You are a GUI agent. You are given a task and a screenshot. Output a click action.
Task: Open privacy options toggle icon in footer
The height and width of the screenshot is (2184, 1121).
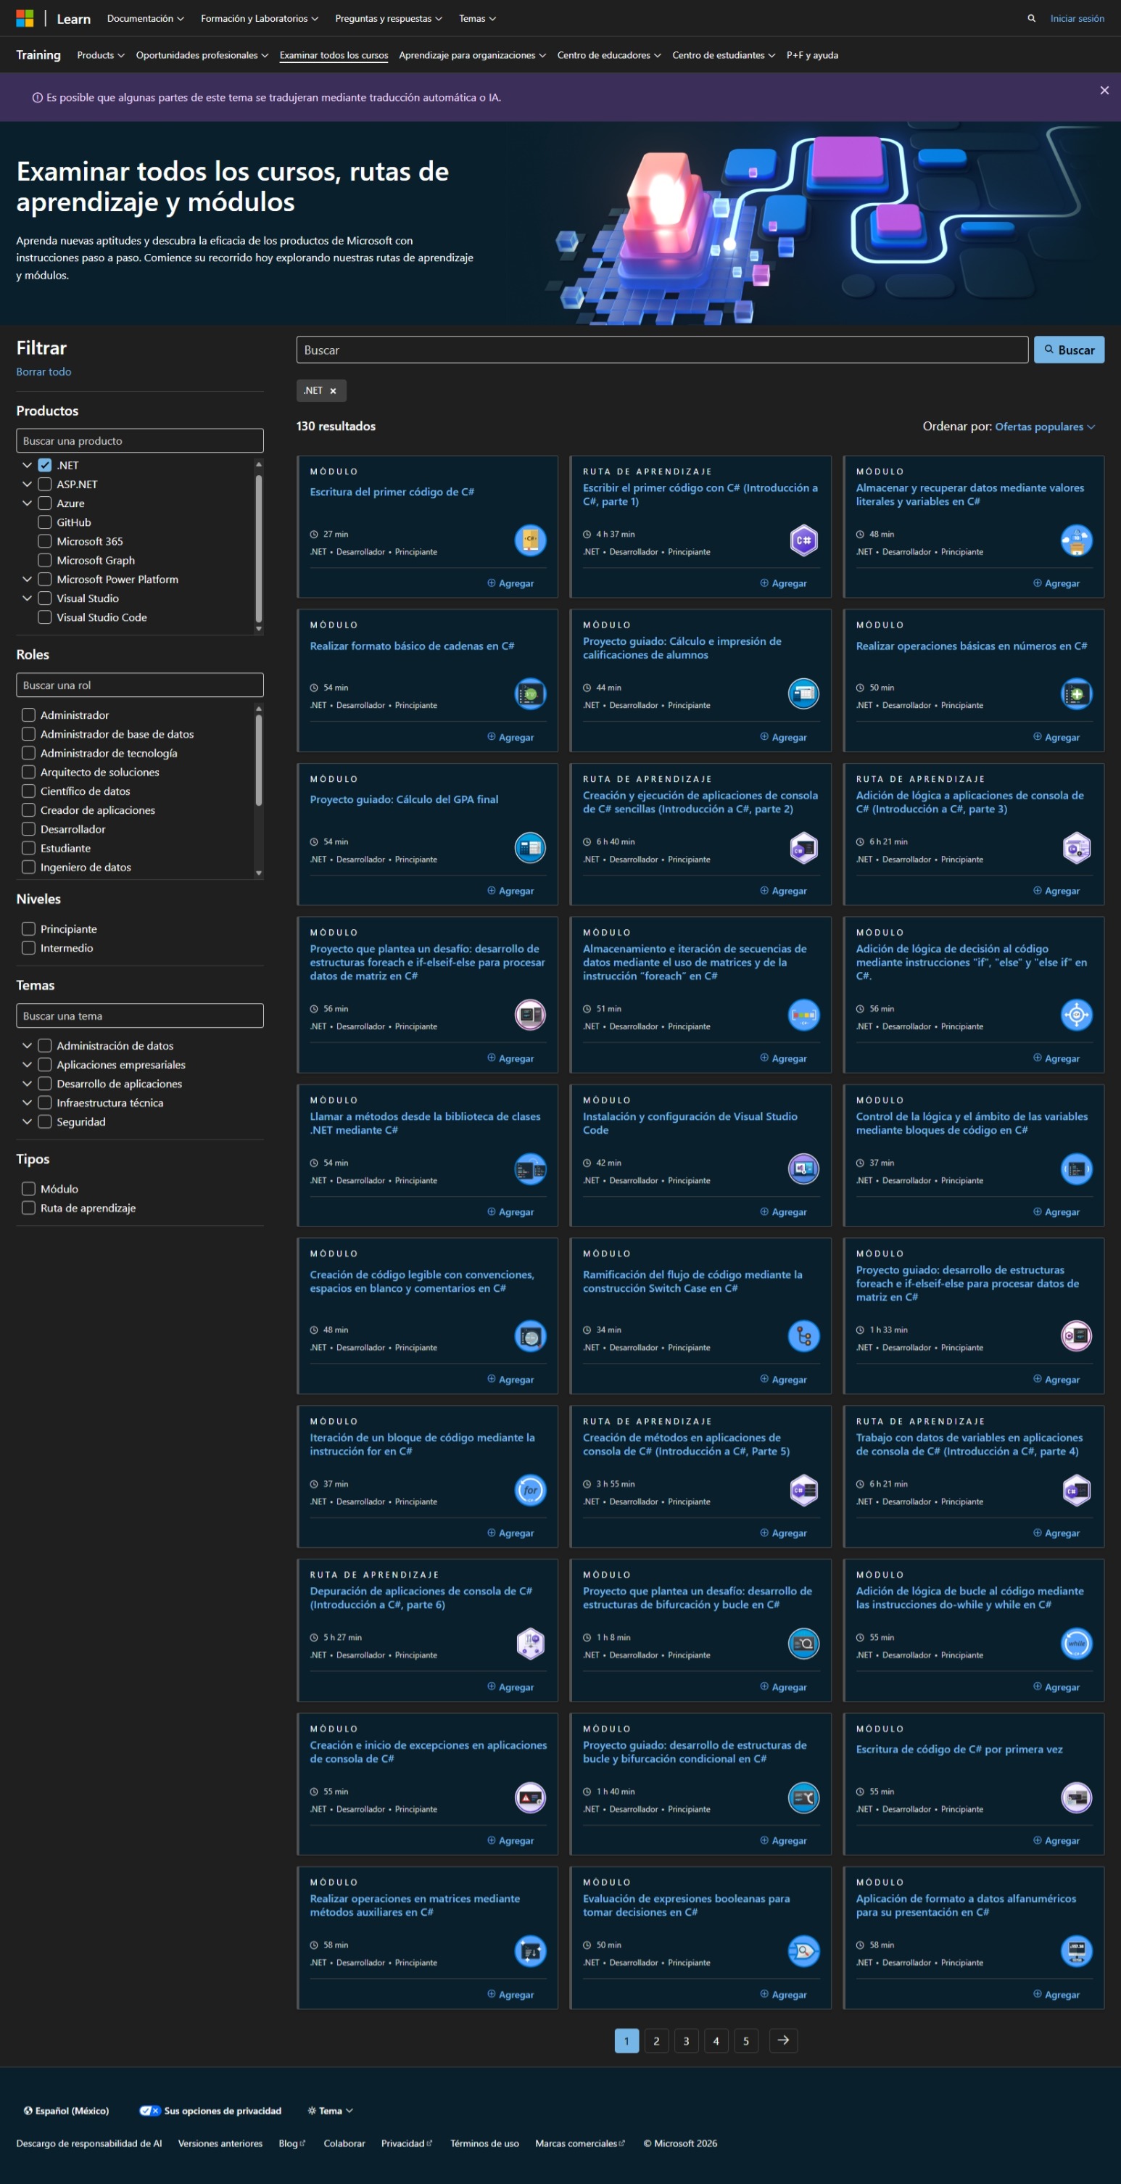150,2110
